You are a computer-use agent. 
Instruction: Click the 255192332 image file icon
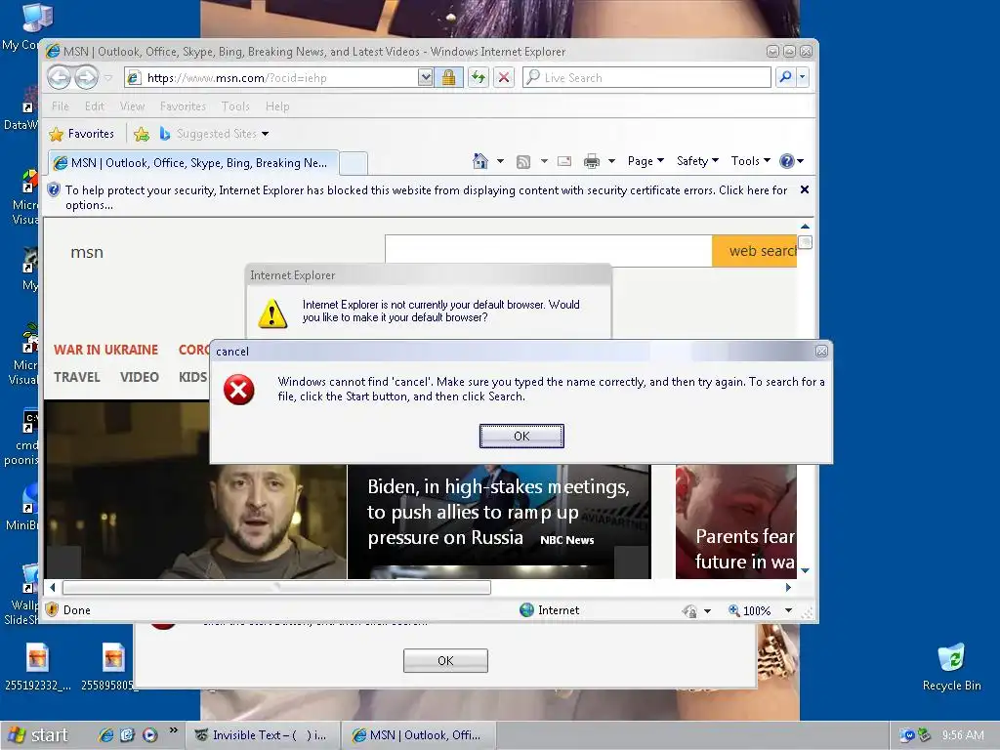(x=38, y=666)
